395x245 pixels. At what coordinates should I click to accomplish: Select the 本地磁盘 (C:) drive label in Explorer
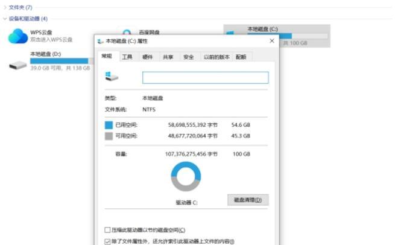point(263,29)
